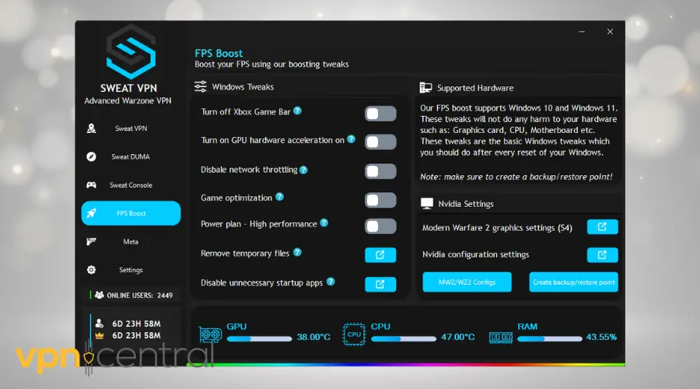
Task: Click the FPS Boost rocket icon
Action: (91, 213)
